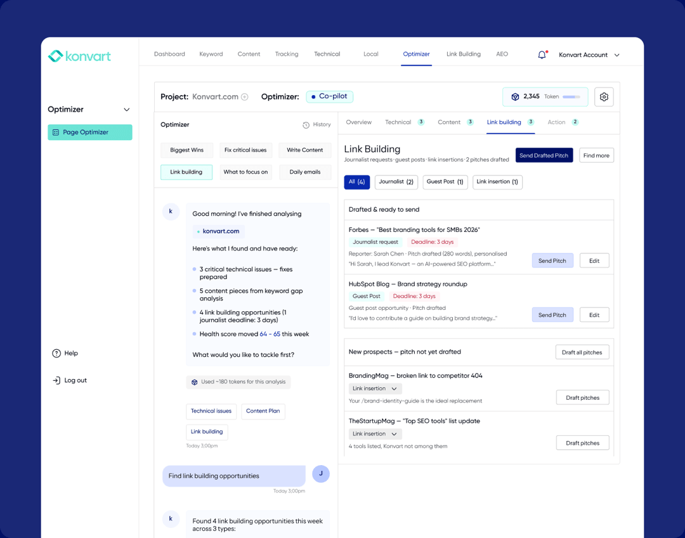Switch to the Overview tab
685x538 pixels.
tap(358, 122)
